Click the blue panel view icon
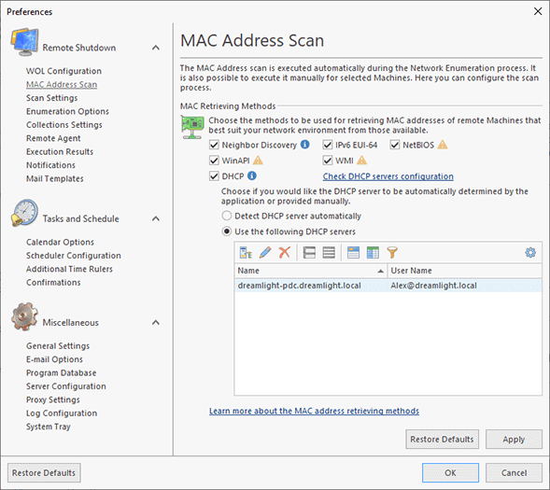Viewport: 550px width, 490px height. pos(353,252)
